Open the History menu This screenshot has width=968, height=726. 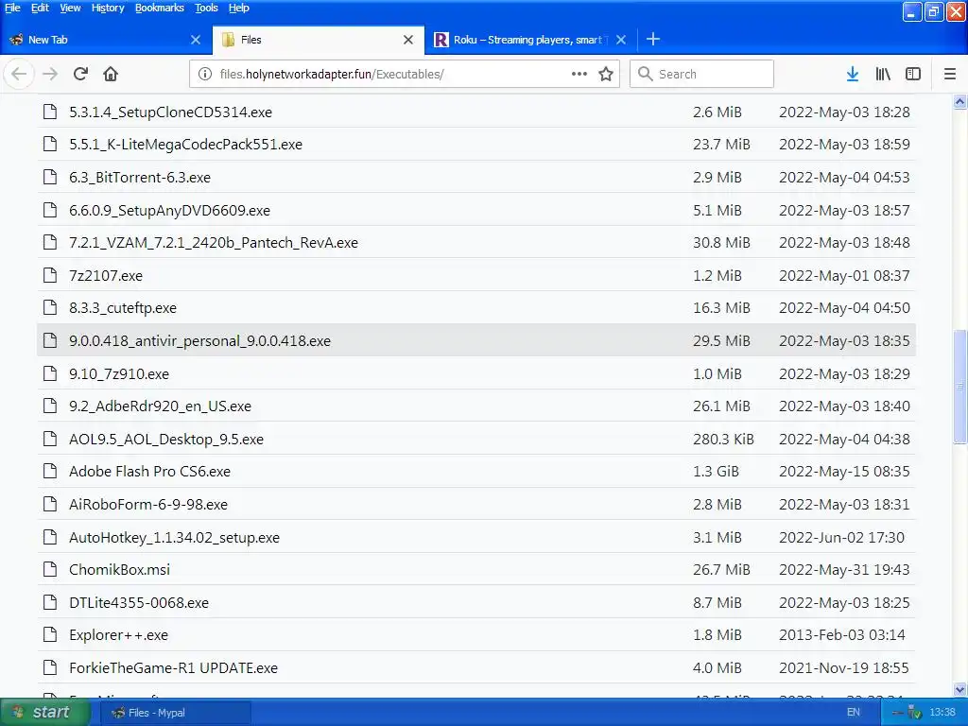coord(108,8)
